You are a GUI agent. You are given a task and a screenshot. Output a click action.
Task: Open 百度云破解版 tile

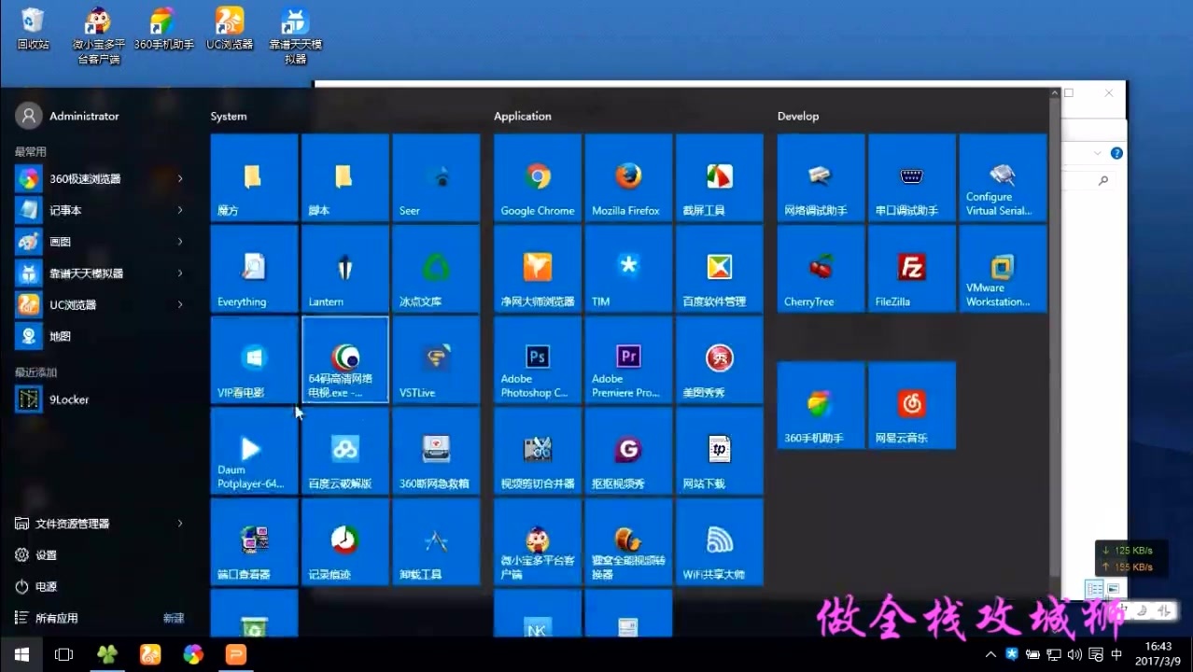tap(345, 451)
